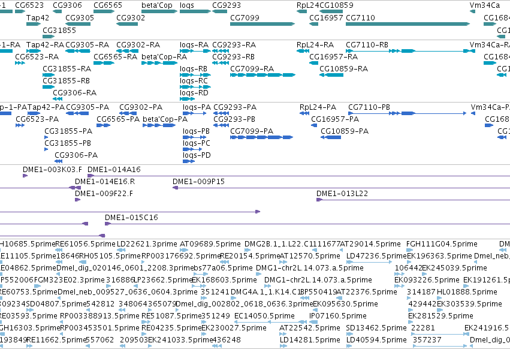510x349 pixels.
Task: Click protein label CG31855-PB
Action: tap(68, 143)
